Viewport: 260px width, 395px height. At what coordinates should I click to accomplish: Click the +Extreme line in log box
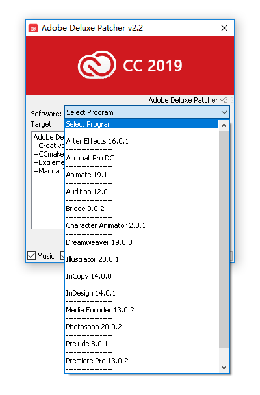49,162
